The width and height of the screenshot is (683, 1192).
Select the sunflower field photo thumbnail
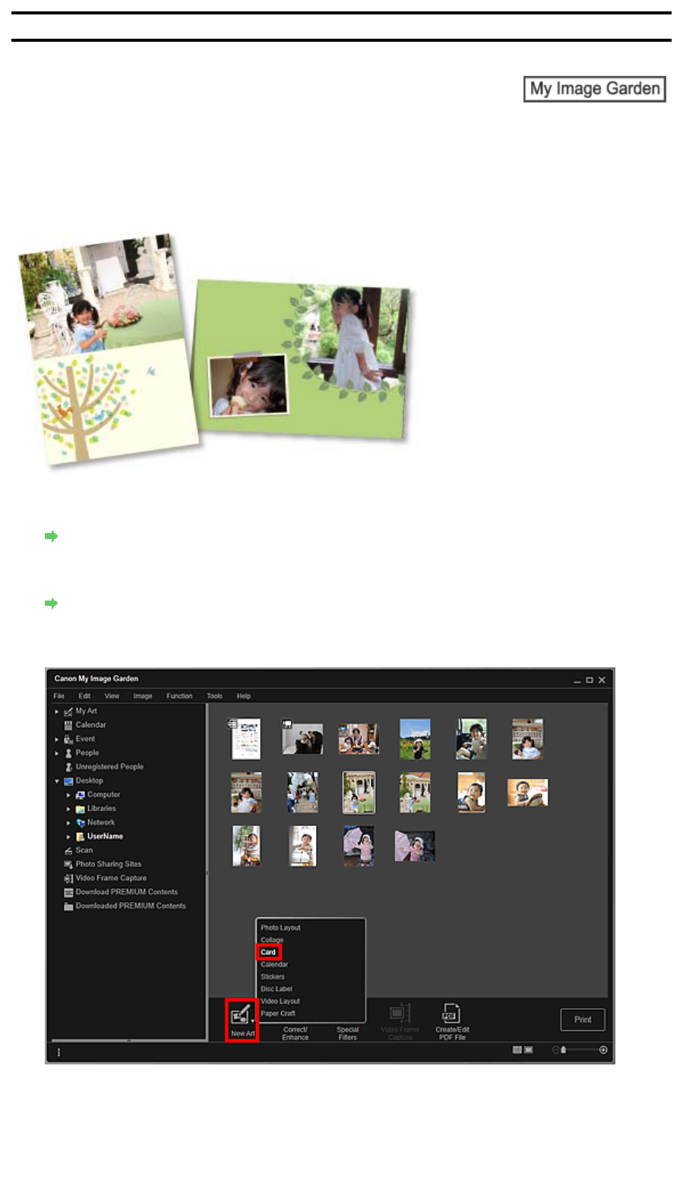pyautogui.click(x=415, y=738)
